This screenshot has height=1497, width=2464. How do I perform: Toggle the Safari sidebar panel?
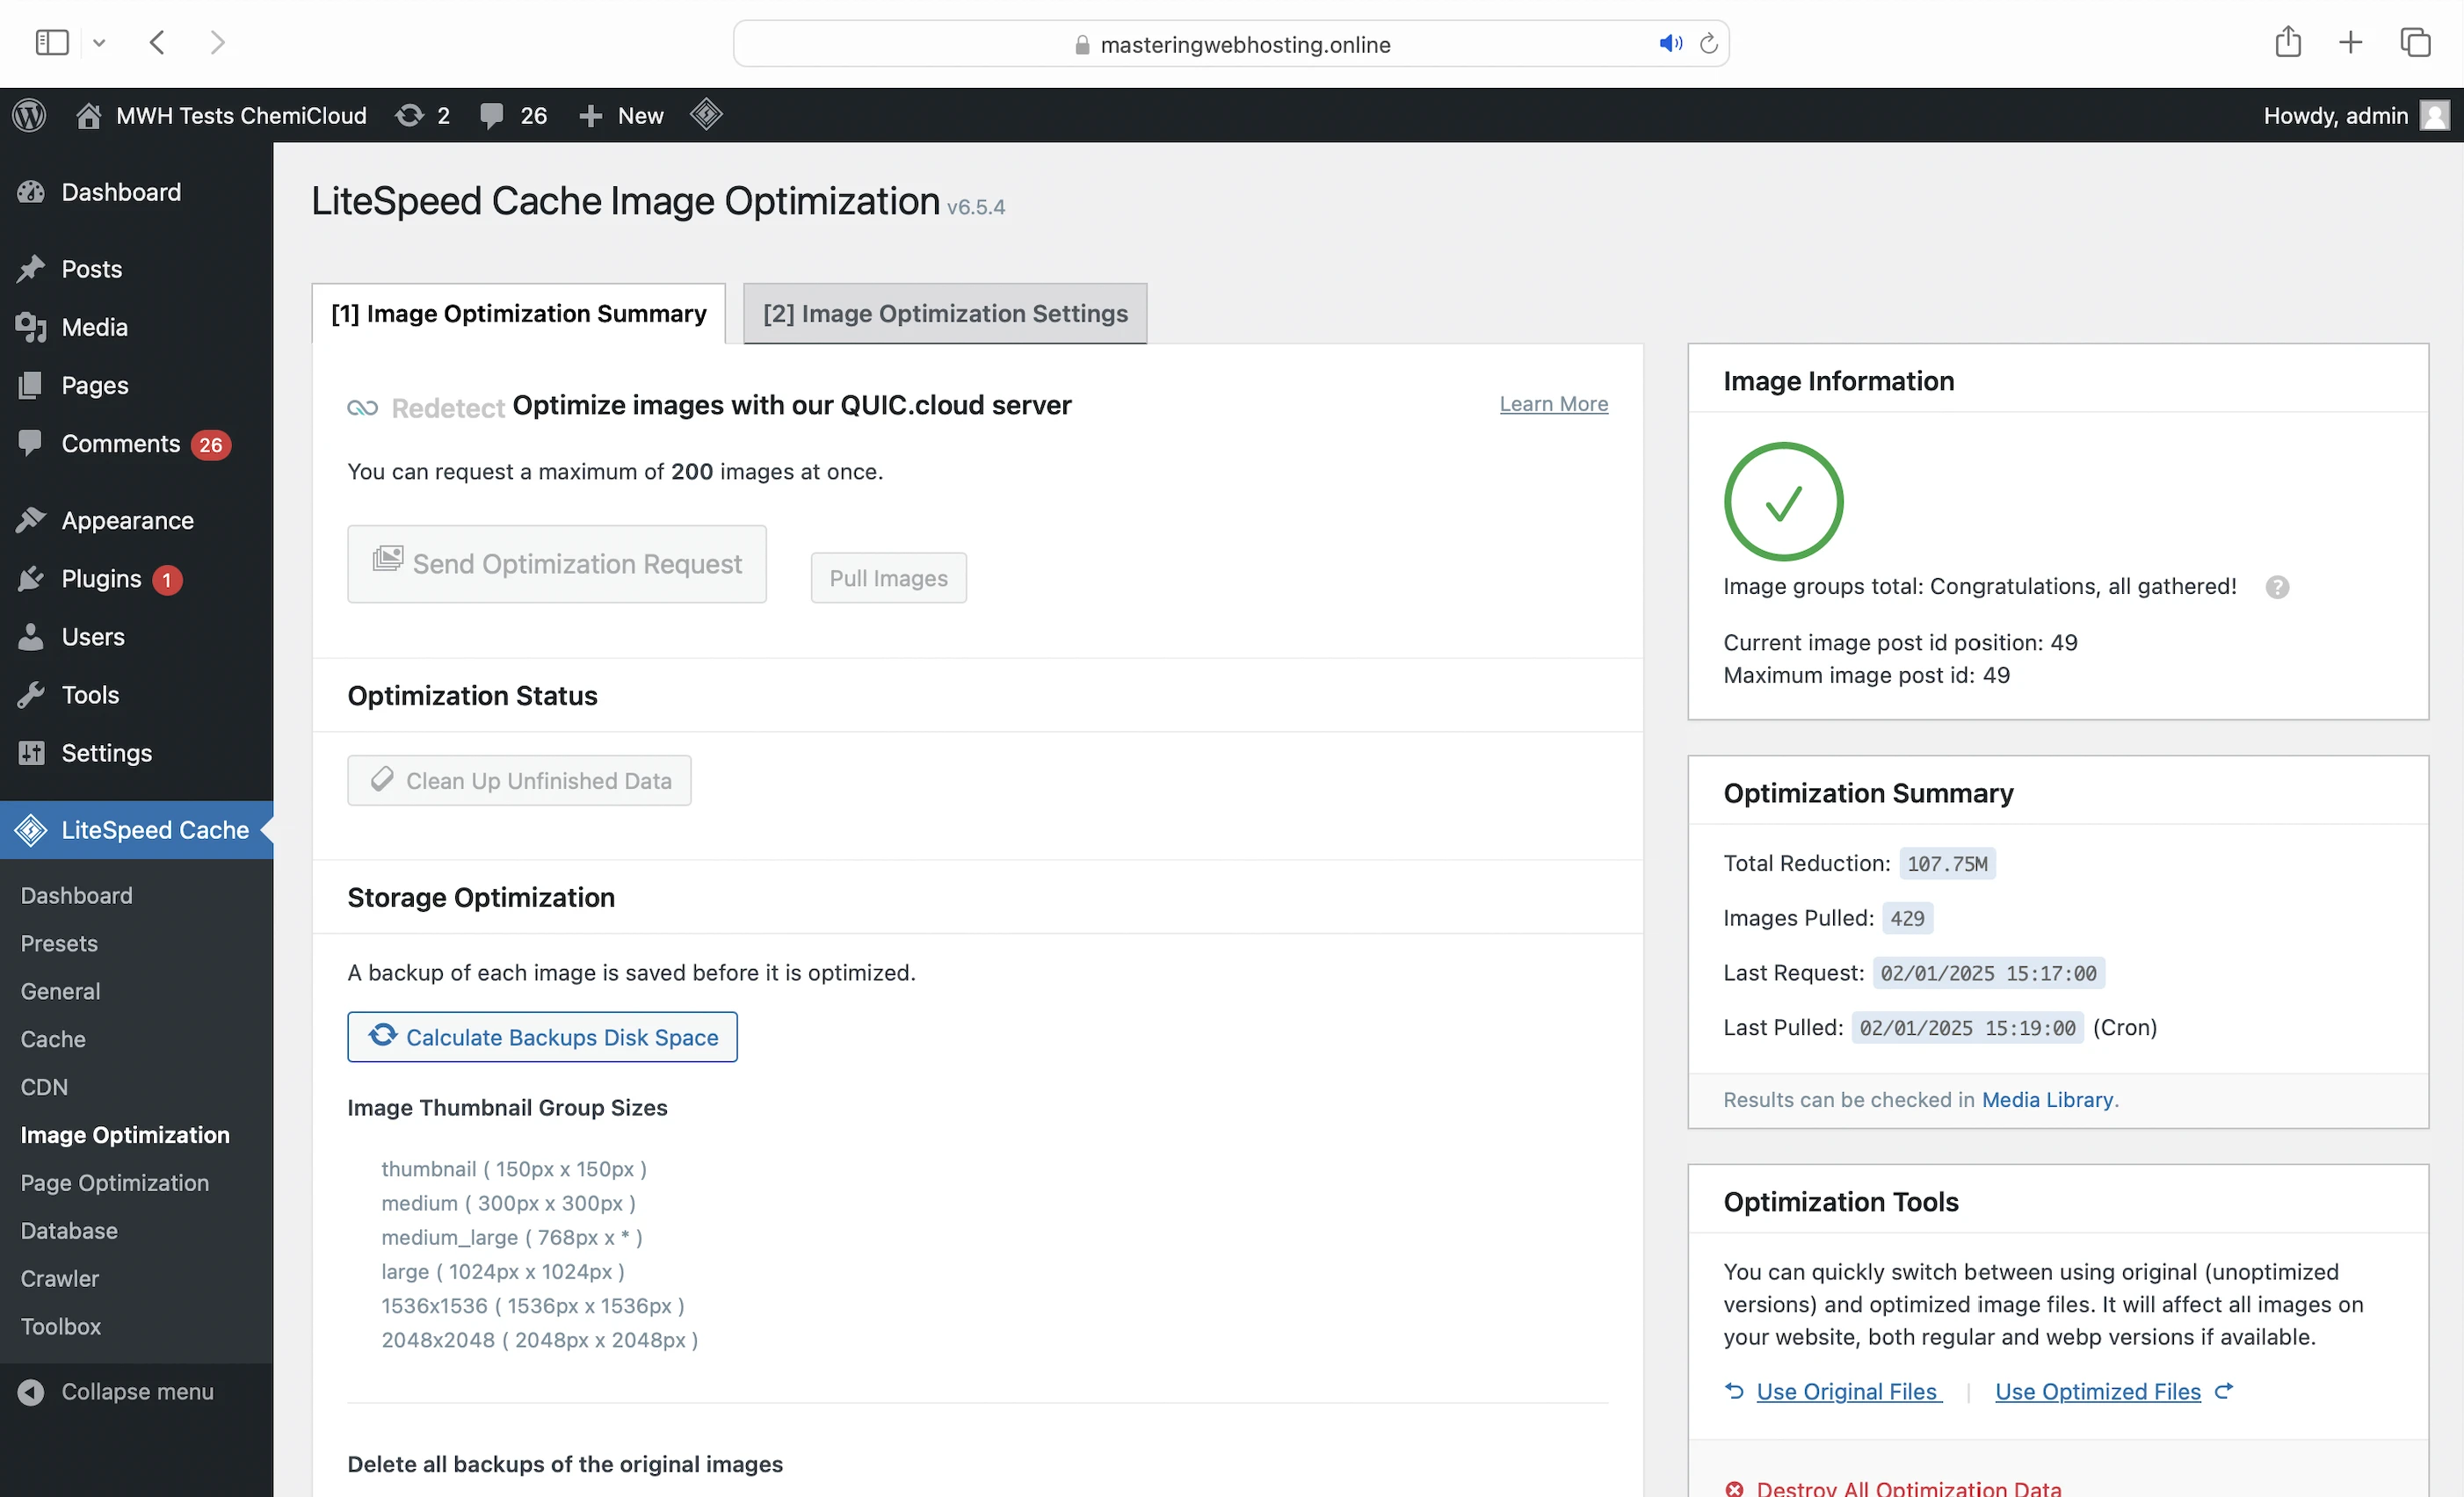coord(51,42)
